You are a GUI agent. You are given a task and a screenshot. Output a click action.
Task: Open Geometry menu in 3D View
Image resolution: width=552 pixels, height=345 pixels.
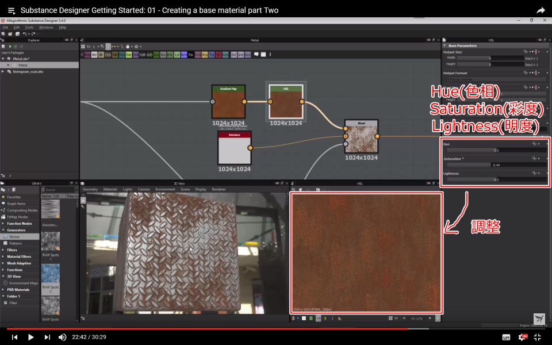coord(90,189)
